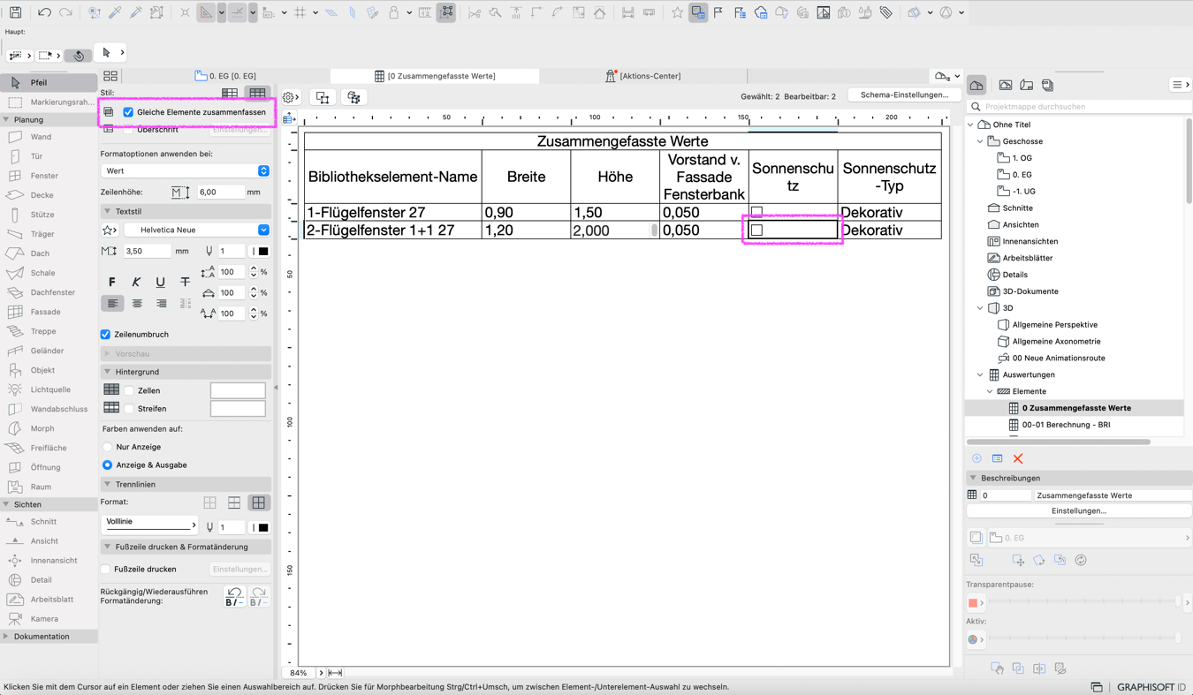Click the price tag icon in toolbar
The image size is (1193, 695).
pos(885,12)
